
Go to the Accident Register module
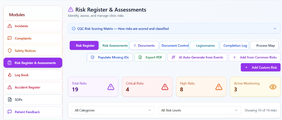tap(33, 87)
